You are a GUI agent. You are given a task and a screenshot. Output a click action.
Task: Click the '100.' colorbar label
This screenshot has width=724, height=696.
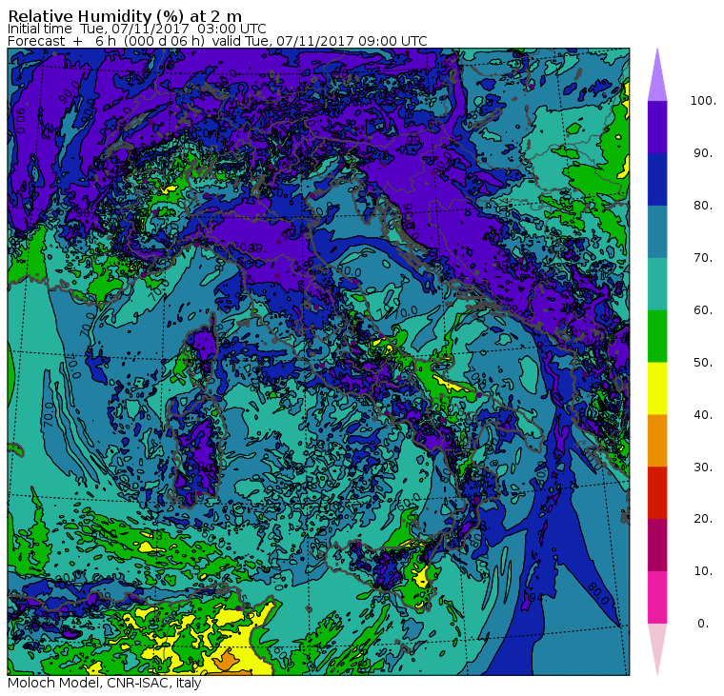[x=703, y=101]
